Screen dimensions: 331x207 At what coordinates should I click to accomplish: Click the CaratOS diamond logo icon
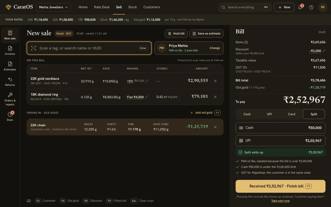tap(9, 7)
